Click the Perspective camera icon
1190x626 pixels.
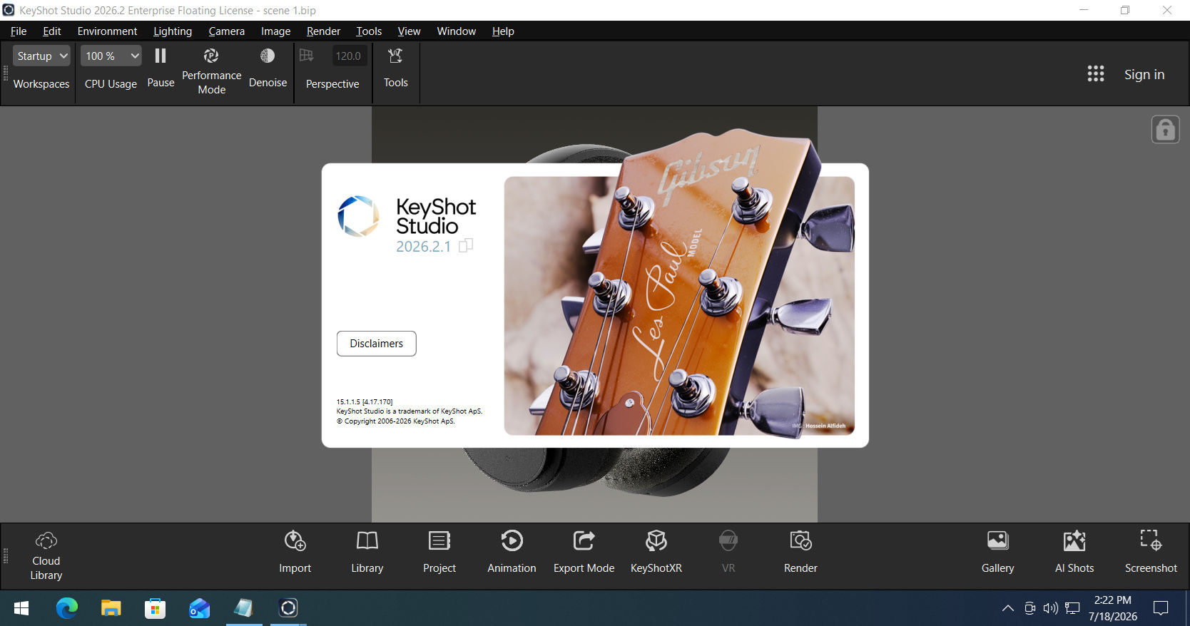click(307, 56)
